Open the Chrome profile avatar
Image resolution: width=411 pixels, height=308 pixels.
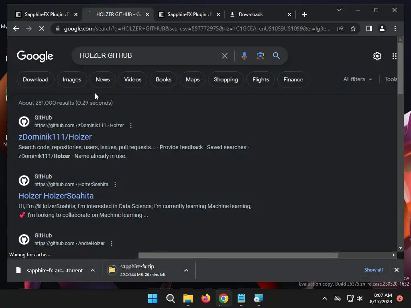(x=382, y=28)
